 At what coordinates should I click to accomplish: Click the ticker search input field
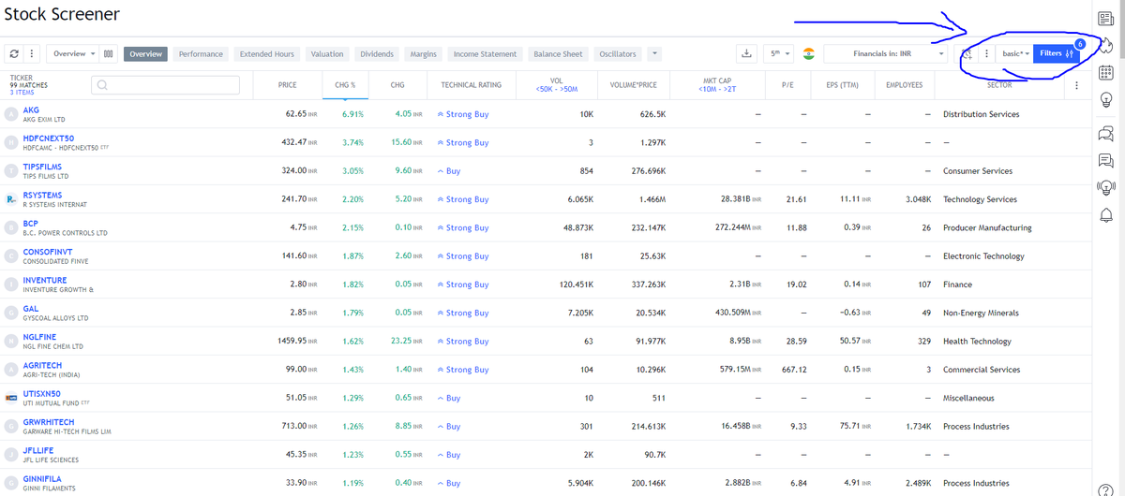[x=165, y=85]
